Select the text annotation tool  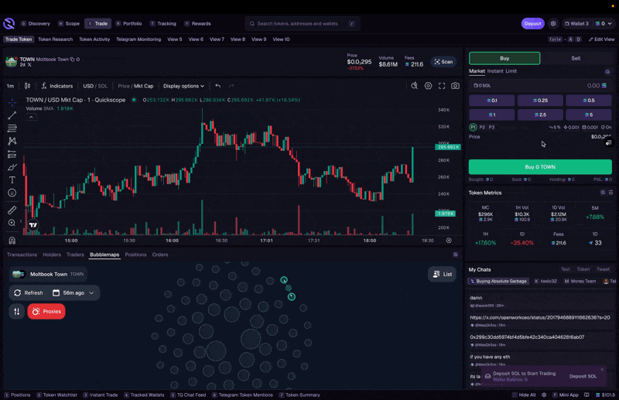point(12,180)
